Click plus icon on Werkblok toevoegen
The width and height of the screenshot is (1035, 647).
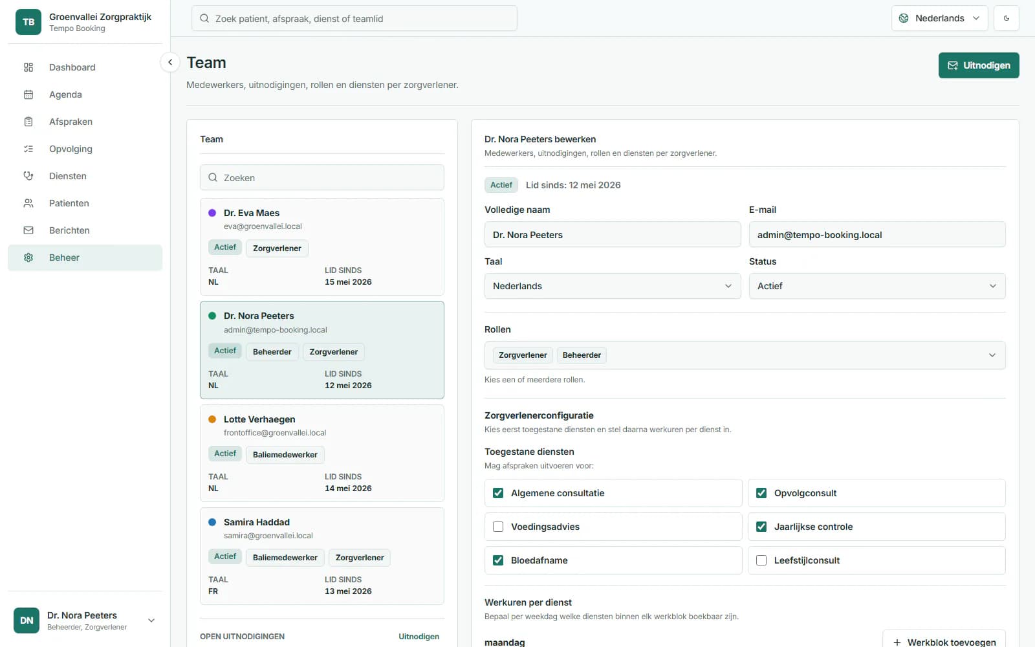point(897,642)
